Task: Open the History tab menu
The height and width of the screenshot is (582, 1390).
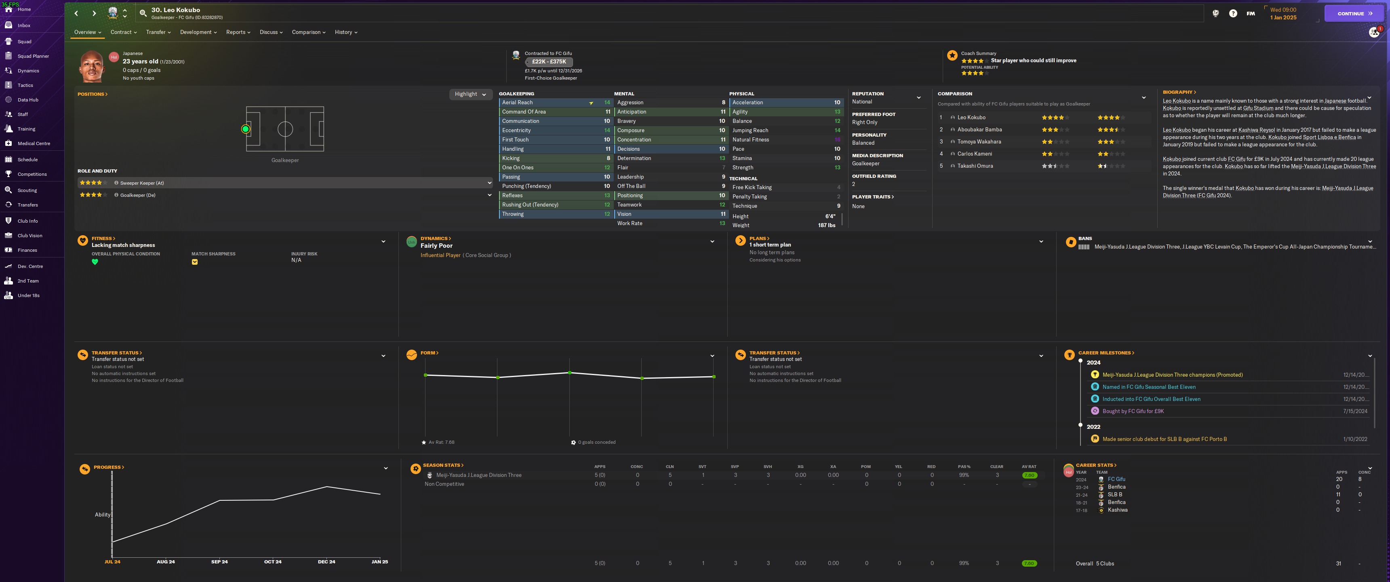Action: tap(346, 32)
